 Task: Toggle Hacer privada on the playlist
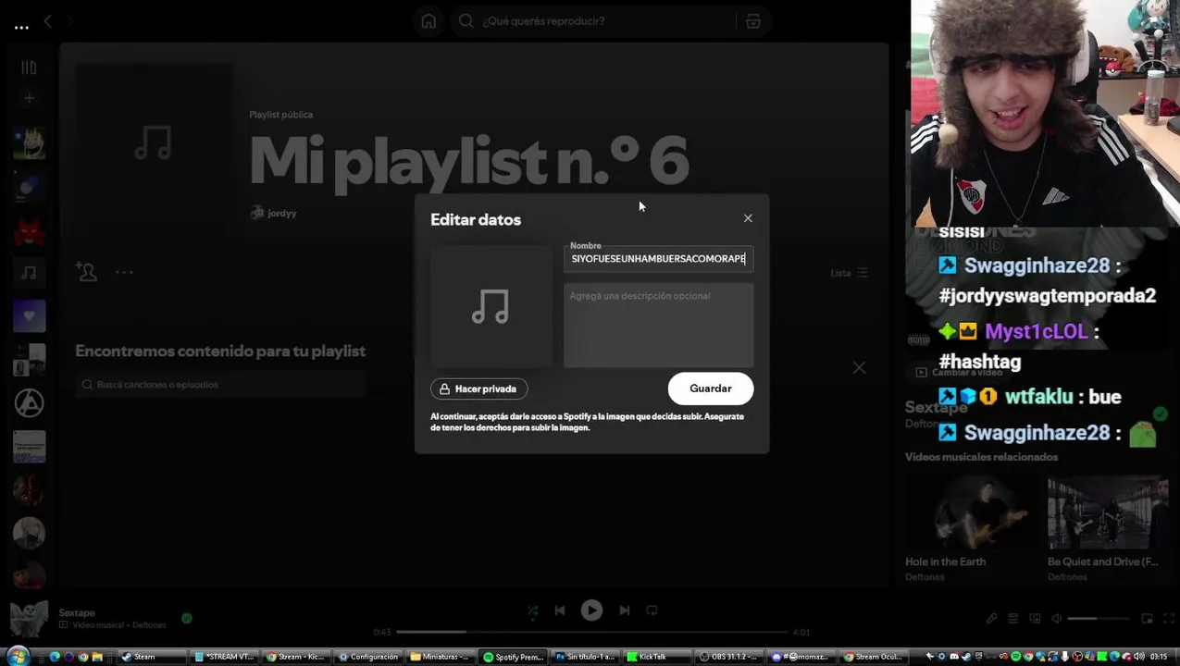coord(479,389)
